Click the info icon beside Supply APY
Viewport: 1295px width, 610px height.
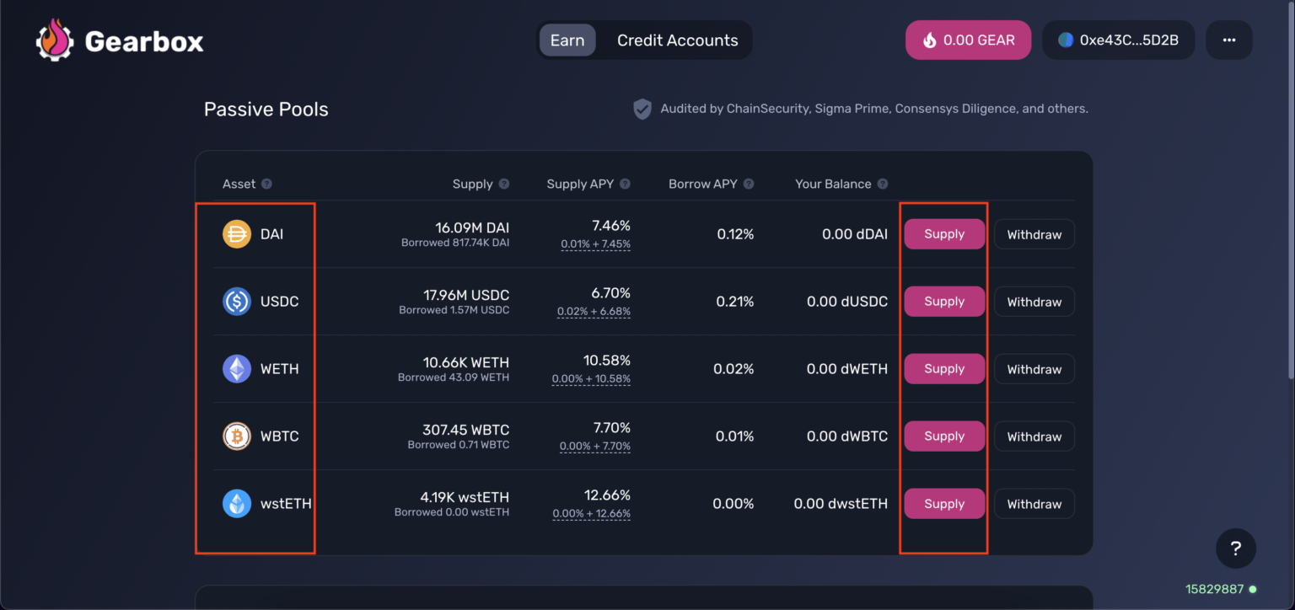625,185
